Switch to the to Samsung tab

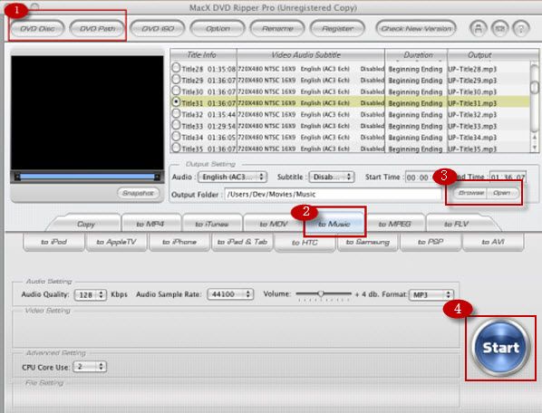pos(368,242)
